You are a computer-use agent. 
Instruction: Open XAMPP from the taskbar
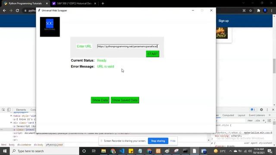click(x=158, y=151)
